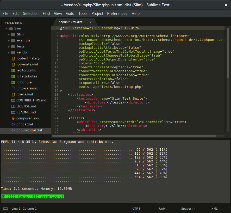231x213 pixels.
Task: Click the .coveralls.yml file icon
Action: 13,64
